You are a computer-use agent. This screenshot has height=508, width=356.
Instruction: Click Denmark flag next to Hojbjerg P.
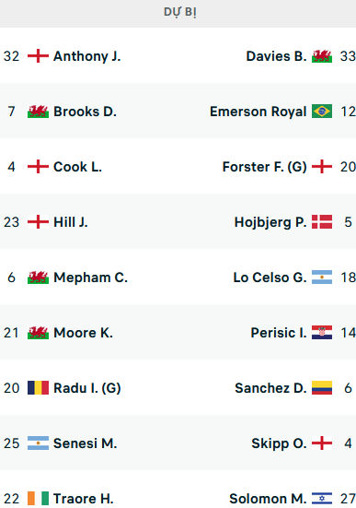322,222
